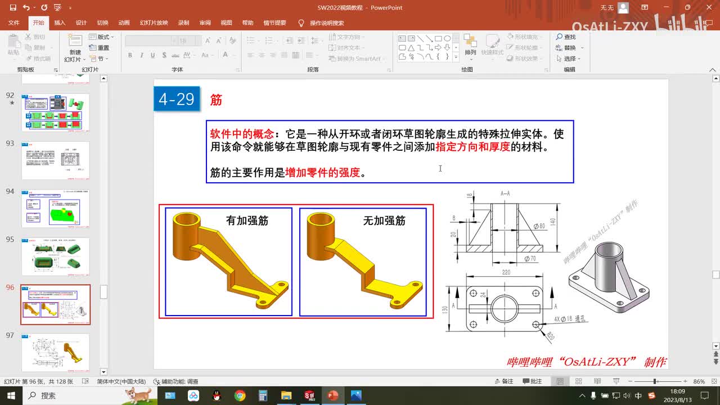Image resolution: width=720 pixels, height=405 pixels.
Task: Select slide 95 thumbnail
Action: coord(56,256)
